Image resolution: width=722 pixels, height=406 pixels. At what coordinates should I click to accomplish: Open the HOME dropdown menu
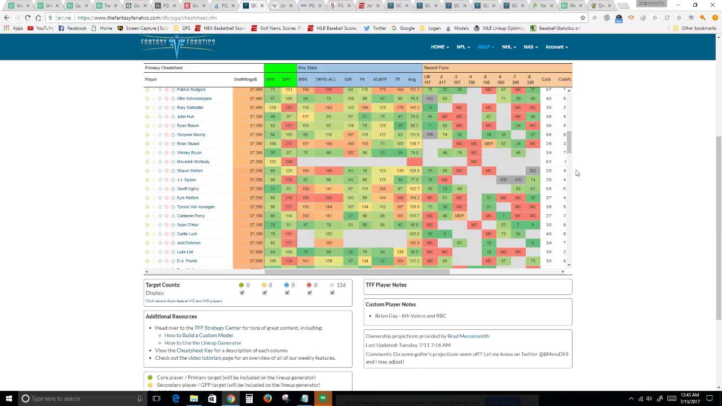(440, 47)
